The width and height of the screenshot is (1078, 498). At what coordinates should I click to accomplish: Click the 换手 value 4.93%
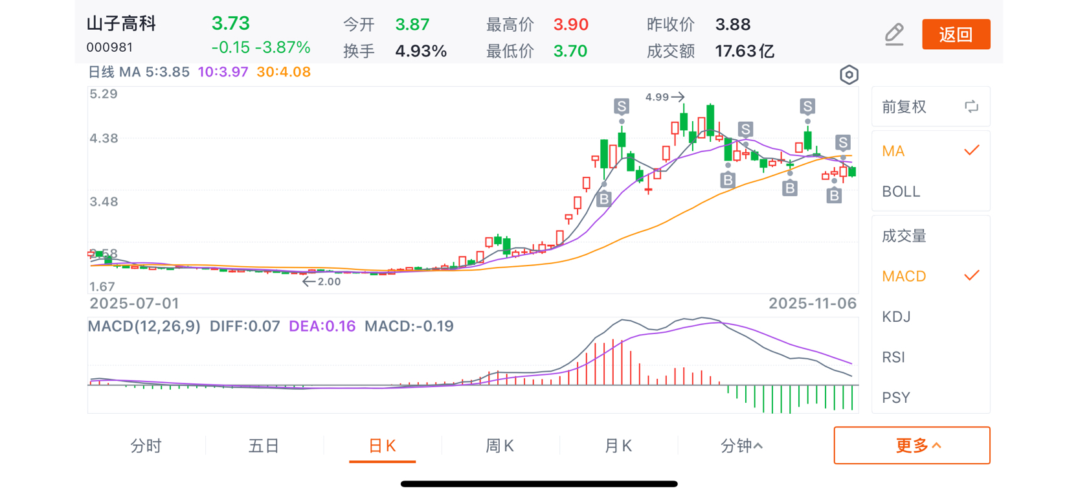[x=421, y=51]
